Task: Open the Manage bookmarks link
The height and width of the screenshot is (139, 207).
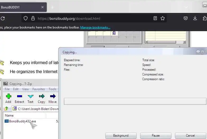Action: [x=95, y=27]
